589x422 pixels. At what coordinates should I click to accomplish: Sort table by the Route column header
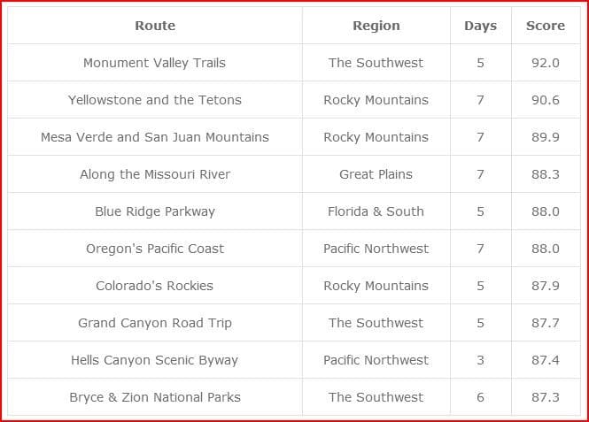click(155, 26)
